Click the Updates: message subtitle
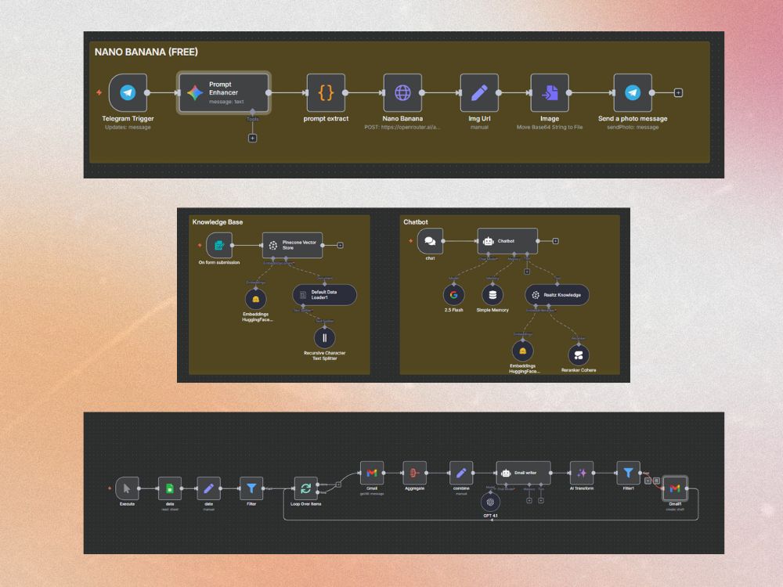 [128, 128]
